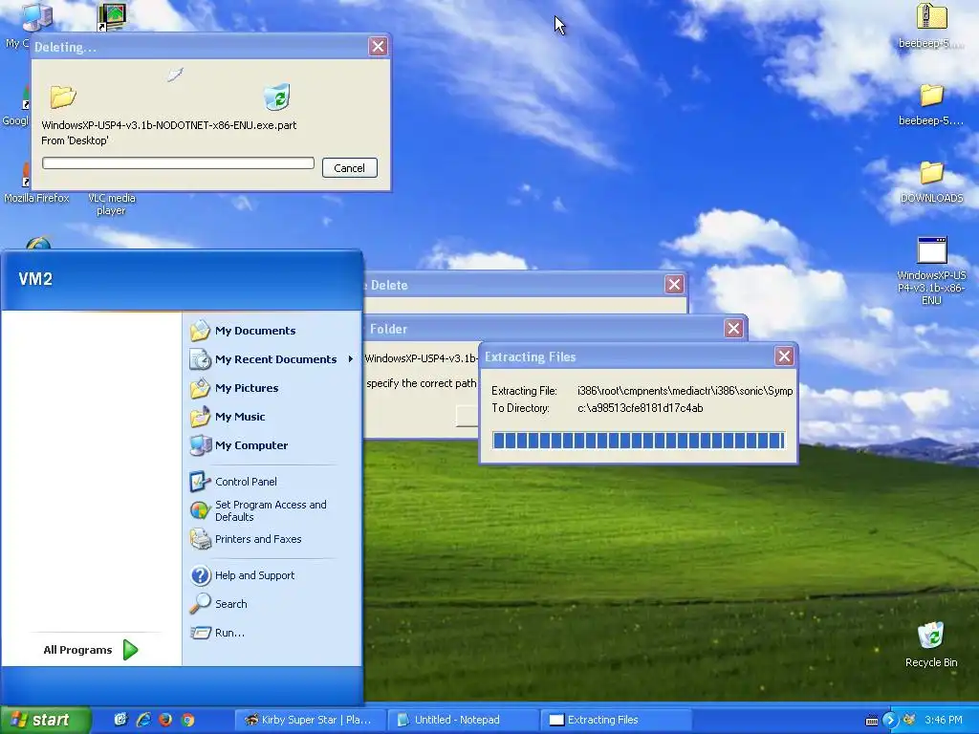This screenshot has width=979, height=734.
Task: Click the VM2 user name header
Action: tap(35, 279)
